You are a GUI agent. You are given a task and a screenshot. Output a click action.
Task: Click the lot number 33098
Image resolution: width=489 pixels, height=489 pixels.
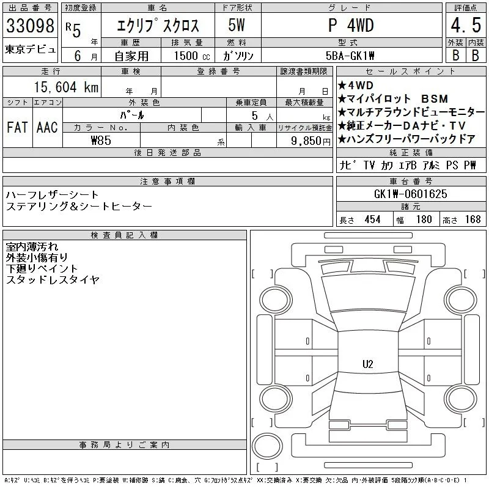[30, 25]
